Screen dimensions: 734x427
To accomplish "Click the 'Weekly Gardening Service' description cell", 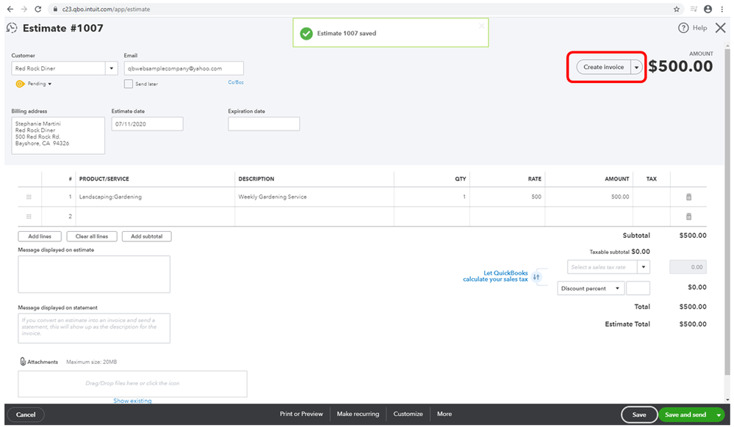I will 314,197.
